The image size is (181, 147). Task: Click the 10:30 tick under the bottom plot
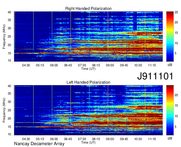click(x=138, y=139)
